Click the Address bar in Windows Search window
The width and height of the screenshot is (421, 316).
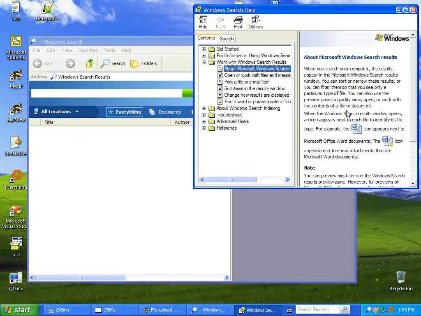tap(121, 77)
